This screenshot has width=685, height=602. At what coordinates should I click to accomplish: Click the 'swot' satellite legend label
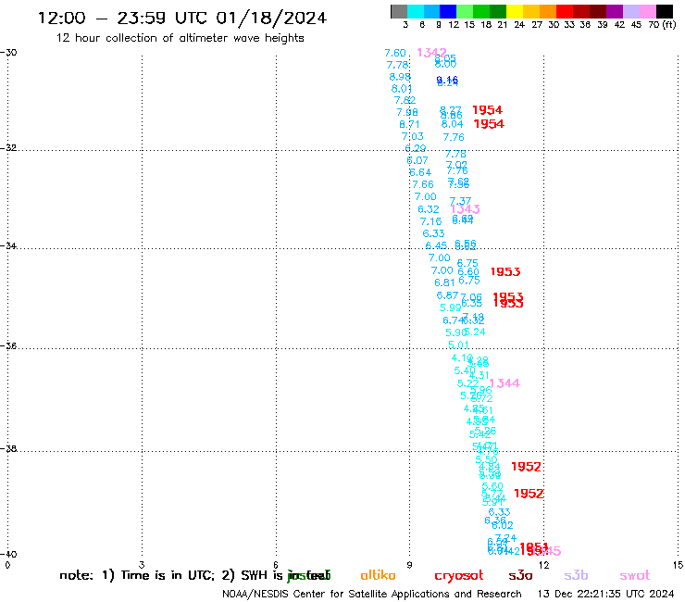tap(635, 576)
